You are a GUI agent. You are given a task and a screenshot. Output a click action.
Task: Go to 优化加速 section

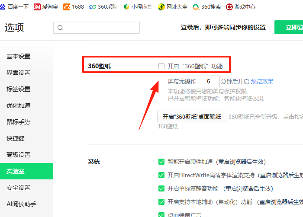tap(27, 105)
